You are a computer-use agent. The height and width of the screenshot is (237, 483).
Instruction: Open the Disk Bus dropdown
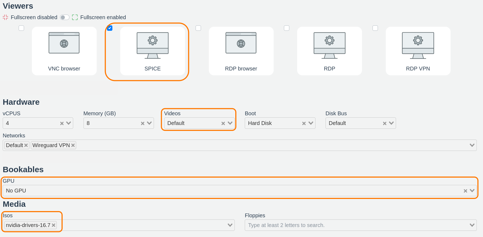coord(391,123)
